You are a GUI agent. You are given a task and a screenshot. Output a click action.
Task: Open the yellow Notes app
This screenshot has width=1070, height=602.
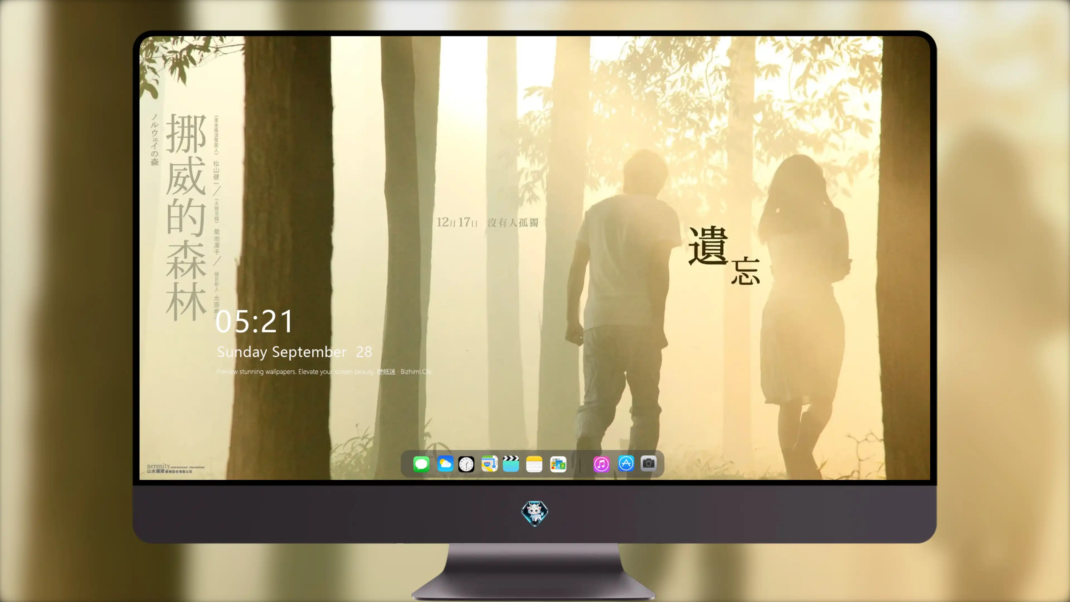[534, 464]
